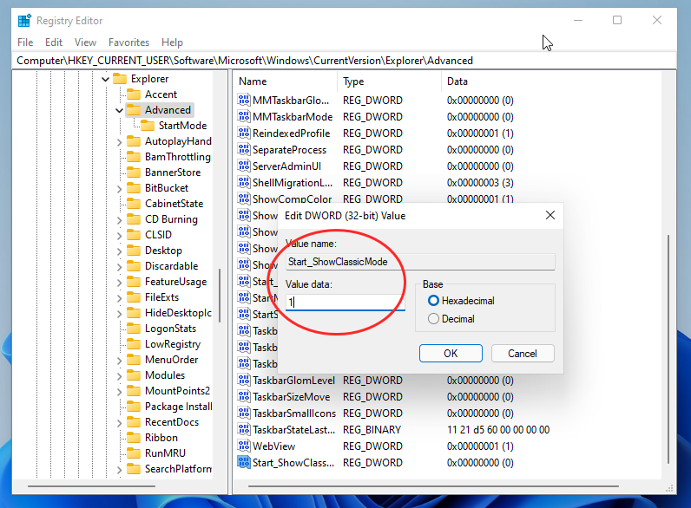This screenshot has width=691, height=508.
Task: Click the Ribbon folder icon
Action: (x=133, y=438)
